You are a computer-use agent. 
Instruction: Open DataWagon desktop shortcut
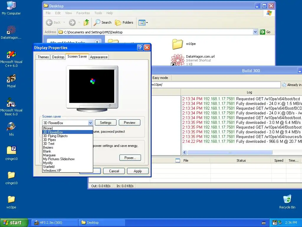[11, 32]
